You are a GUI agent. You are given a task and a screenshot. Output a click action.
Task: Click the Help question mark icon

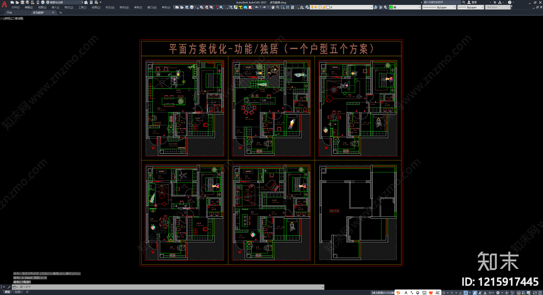pyautogui.click(x=509, y=2)
